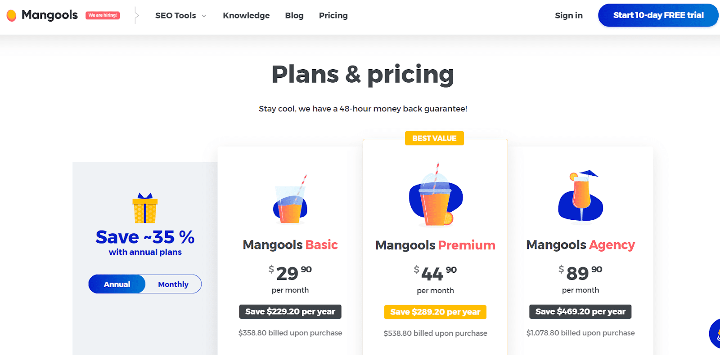Viewport: 720px width, 355px height.
Task: Click the Save $289.20 per year label
Action: [x=435, y=312]
